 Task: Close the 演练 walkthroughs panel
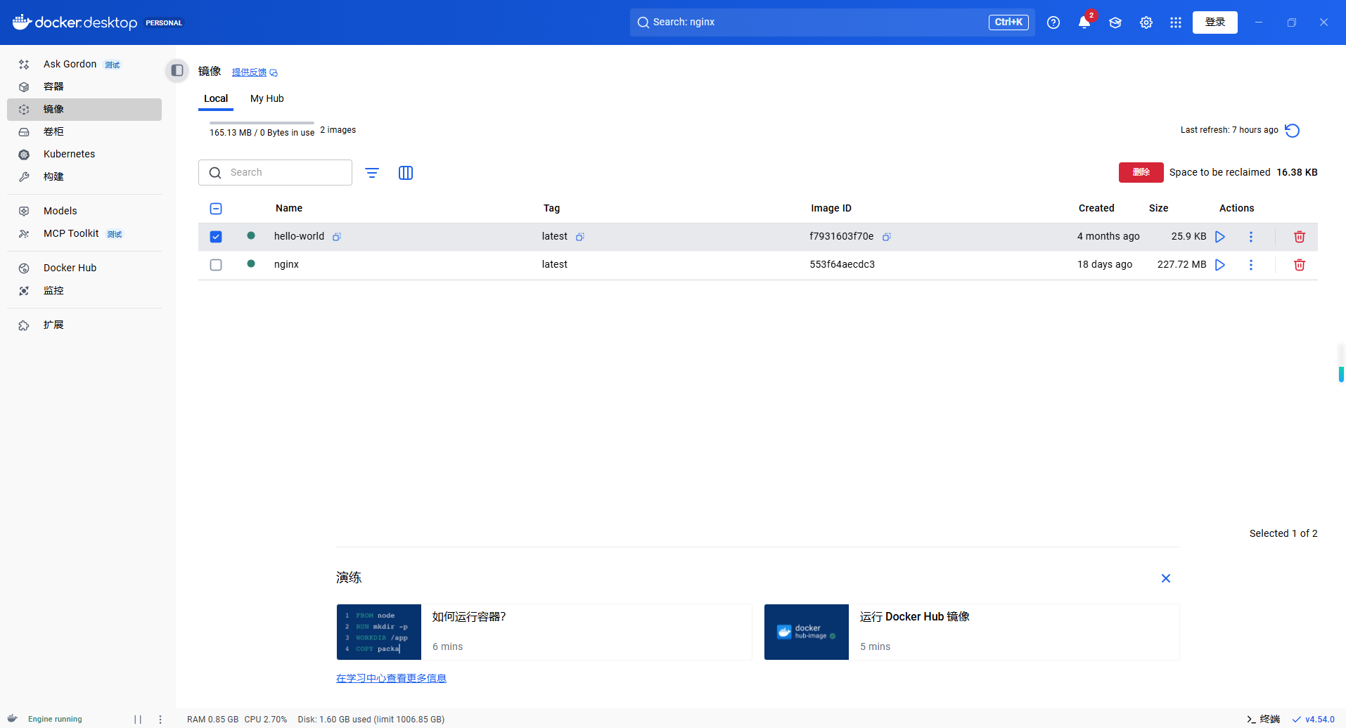(x=1166, y=578)
